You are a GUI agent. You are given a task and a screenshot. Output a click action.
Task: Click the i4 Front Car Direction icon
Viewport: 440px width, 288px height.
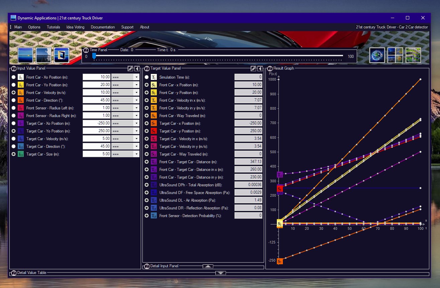(21, 100)
